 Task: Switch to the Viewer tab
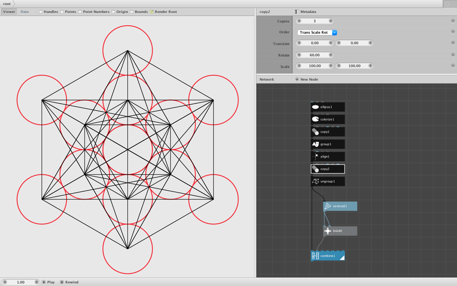pyautogui.click(x=9, y=12)
